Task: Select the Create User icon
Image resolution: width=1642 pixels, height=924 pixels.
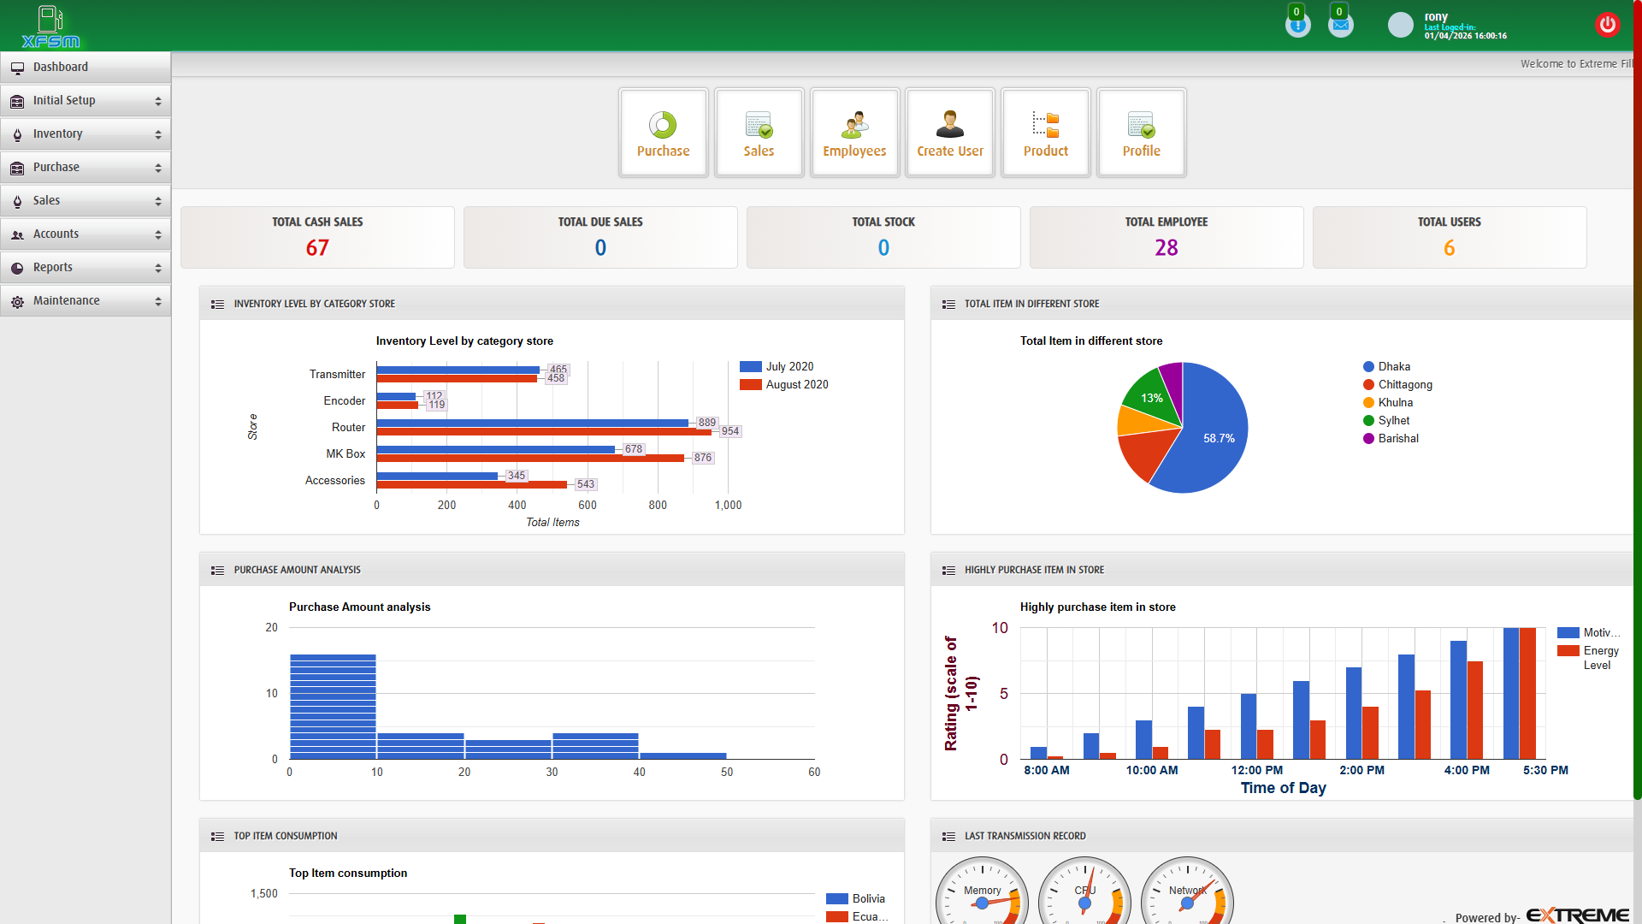Action: click(x=949, y=132)
